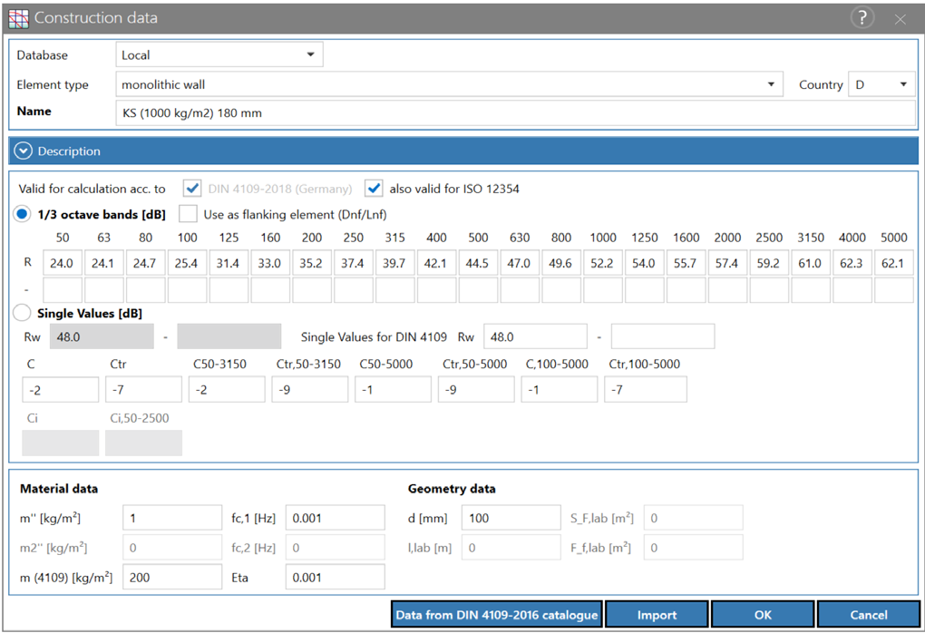Click the R value for 500 Hz
The width and height of the screenshot is (925, 633).
point(478,263)
